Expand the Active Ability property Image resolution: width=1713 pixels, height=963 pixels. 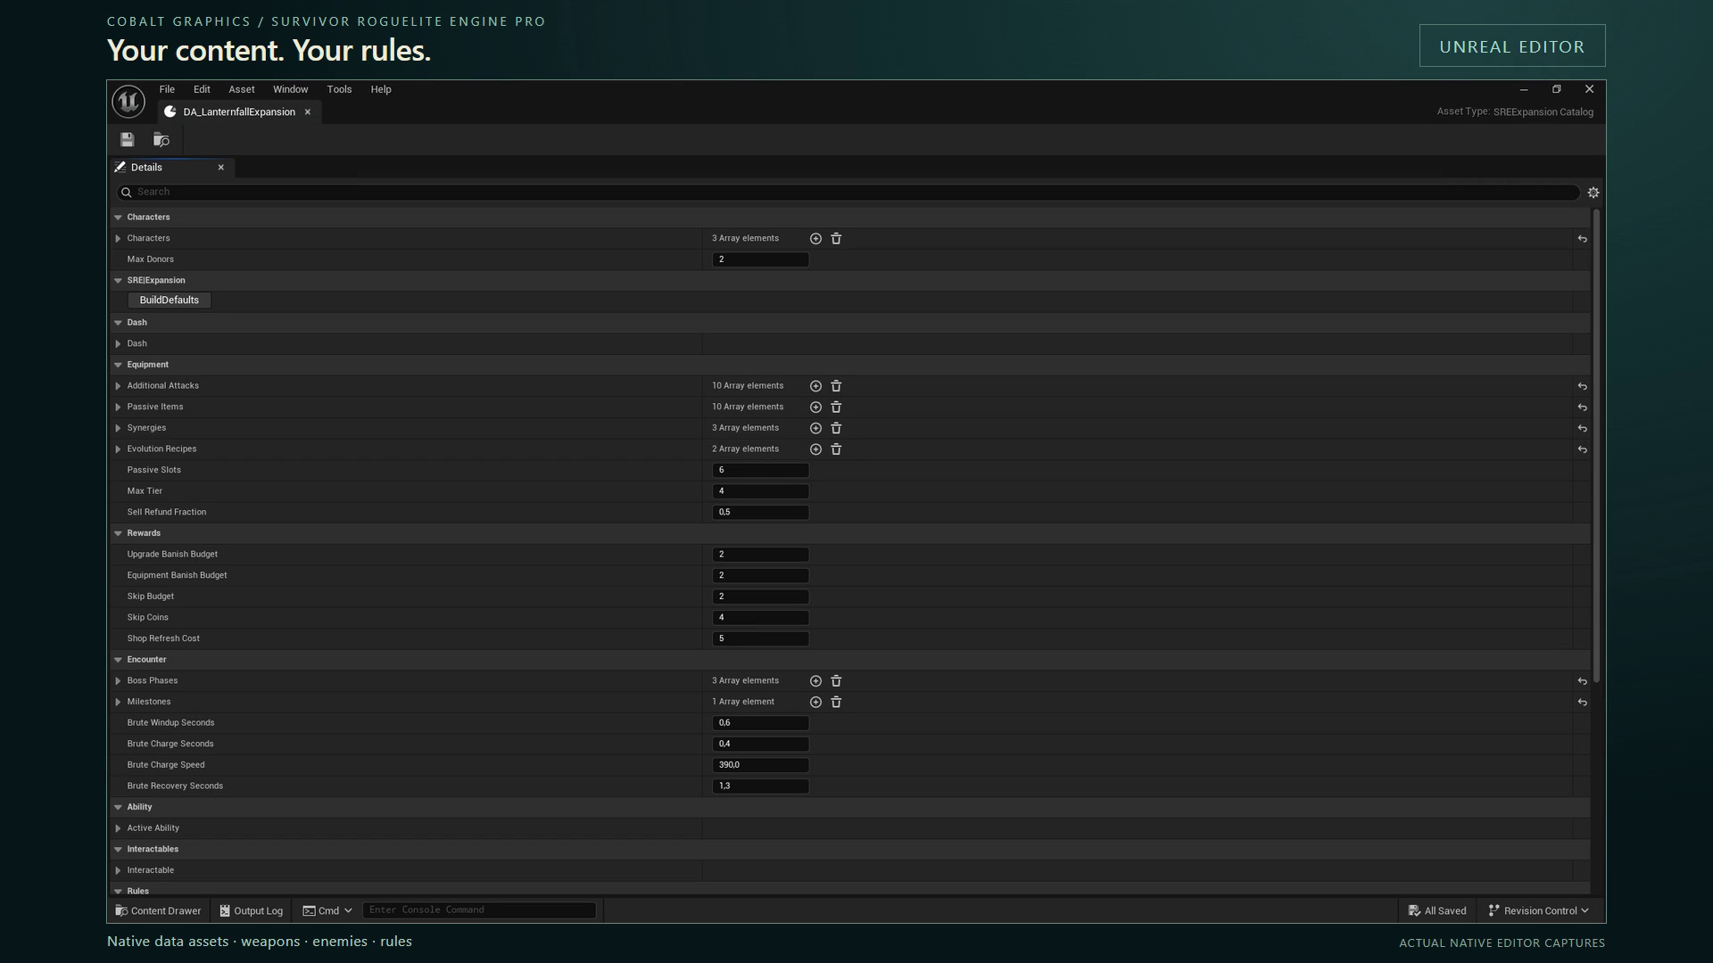point(118,828)
